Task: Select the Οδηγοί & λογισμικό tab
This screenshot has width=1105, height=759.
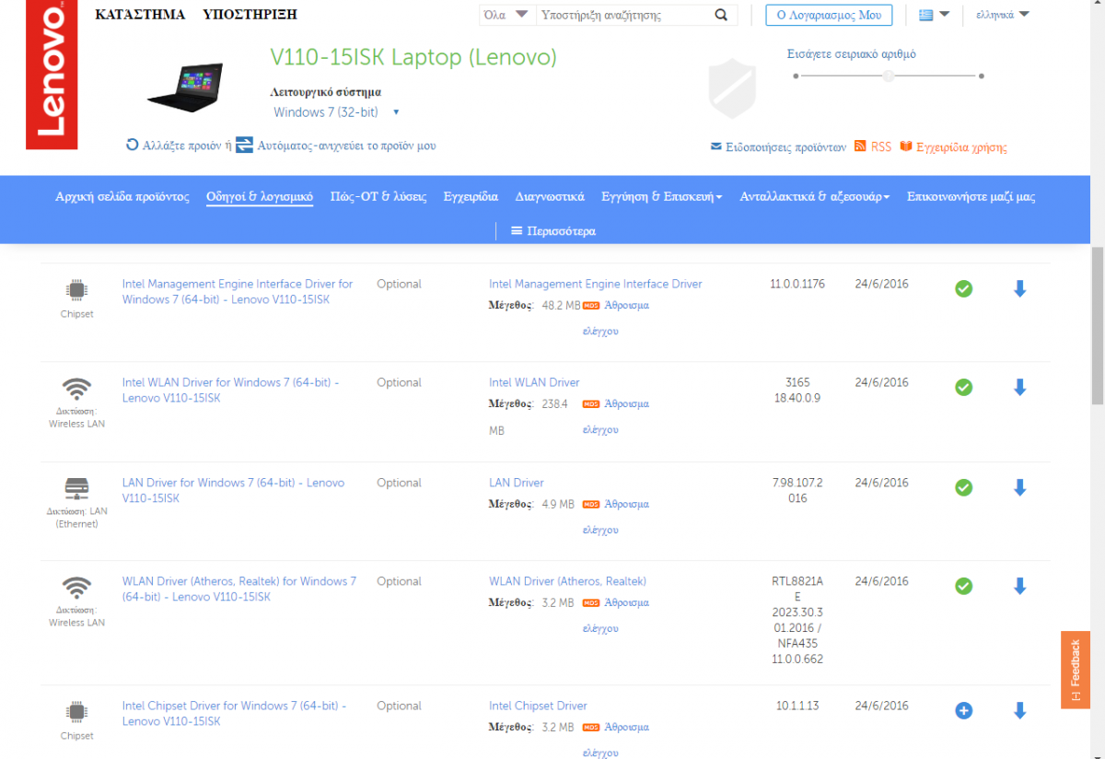Action: tap(260, 197)
